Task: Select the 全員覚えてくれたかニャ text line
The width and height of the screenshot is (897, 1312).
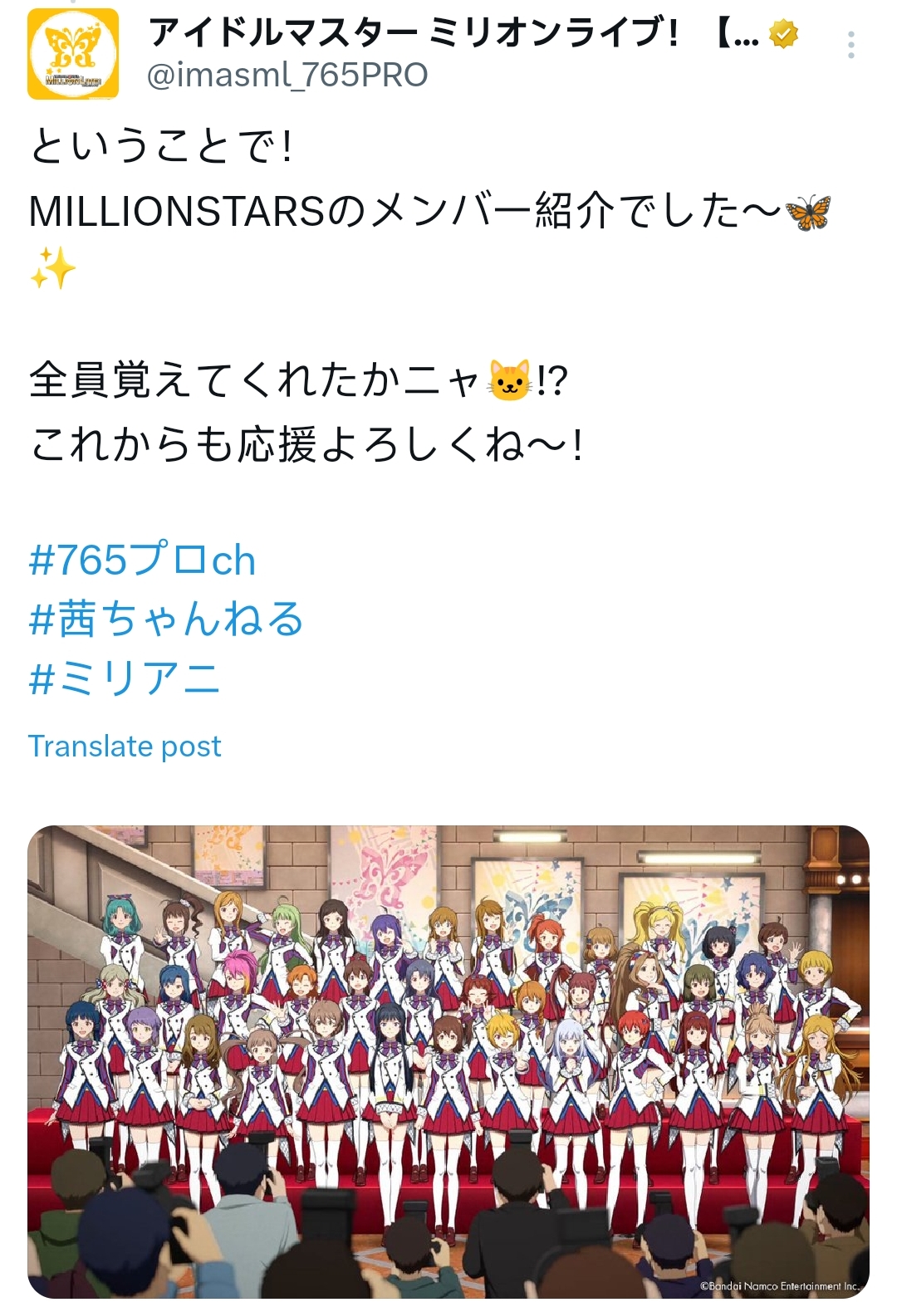Action: pos(257,381)
